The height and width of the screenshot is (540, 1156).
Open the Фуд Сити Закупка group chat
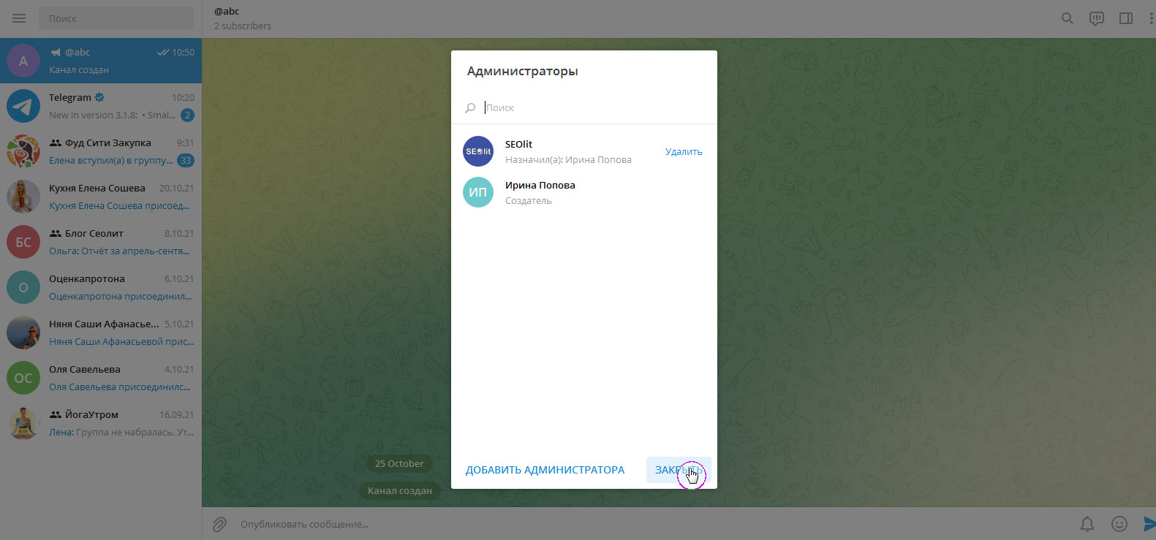click(x=101, y=151)
